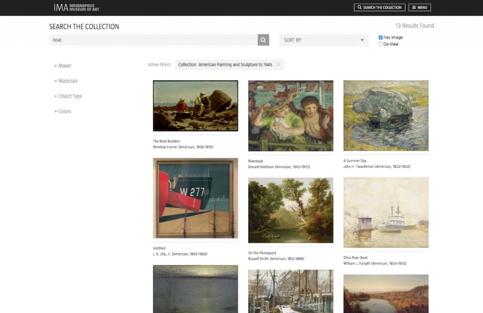Click the Untitled title link

(x=159, y=248)
